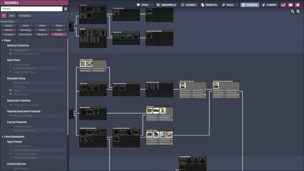Click the building icon in Gourmet Meal Preparation node
This screenshot has width=304, height=171.
(x=149, y=35)
